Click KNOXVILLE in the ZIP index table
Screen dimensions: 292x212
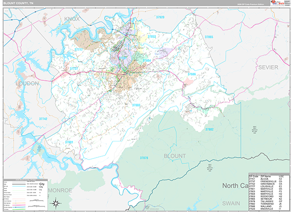pos(267,209)
